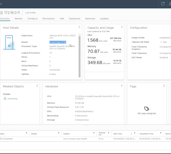Click the 9 ms Queued For cell
This screenshot has width=171, height=154.
tap(101, 139)
